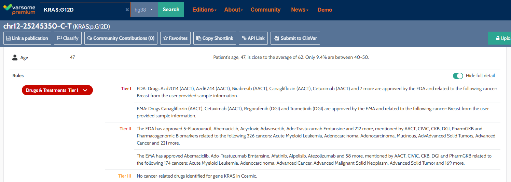Viewport: 511px width, 182px height.
Task: Click the Tier II label
Action: coord(125,129)
